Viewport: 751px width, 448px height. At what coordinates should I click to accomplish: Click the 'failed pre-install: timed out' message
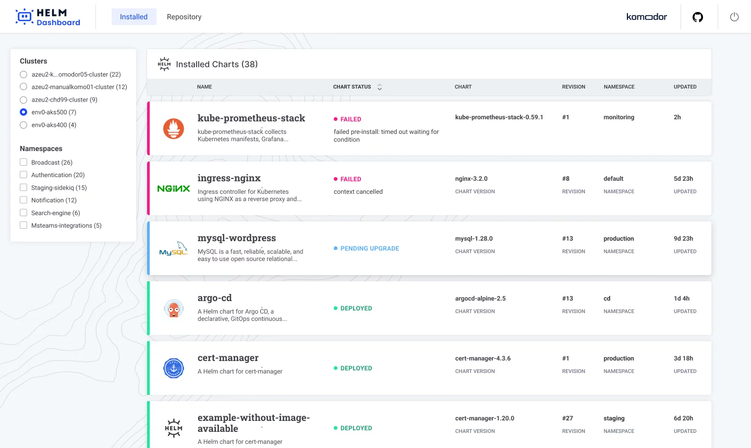tap(386, 135)
